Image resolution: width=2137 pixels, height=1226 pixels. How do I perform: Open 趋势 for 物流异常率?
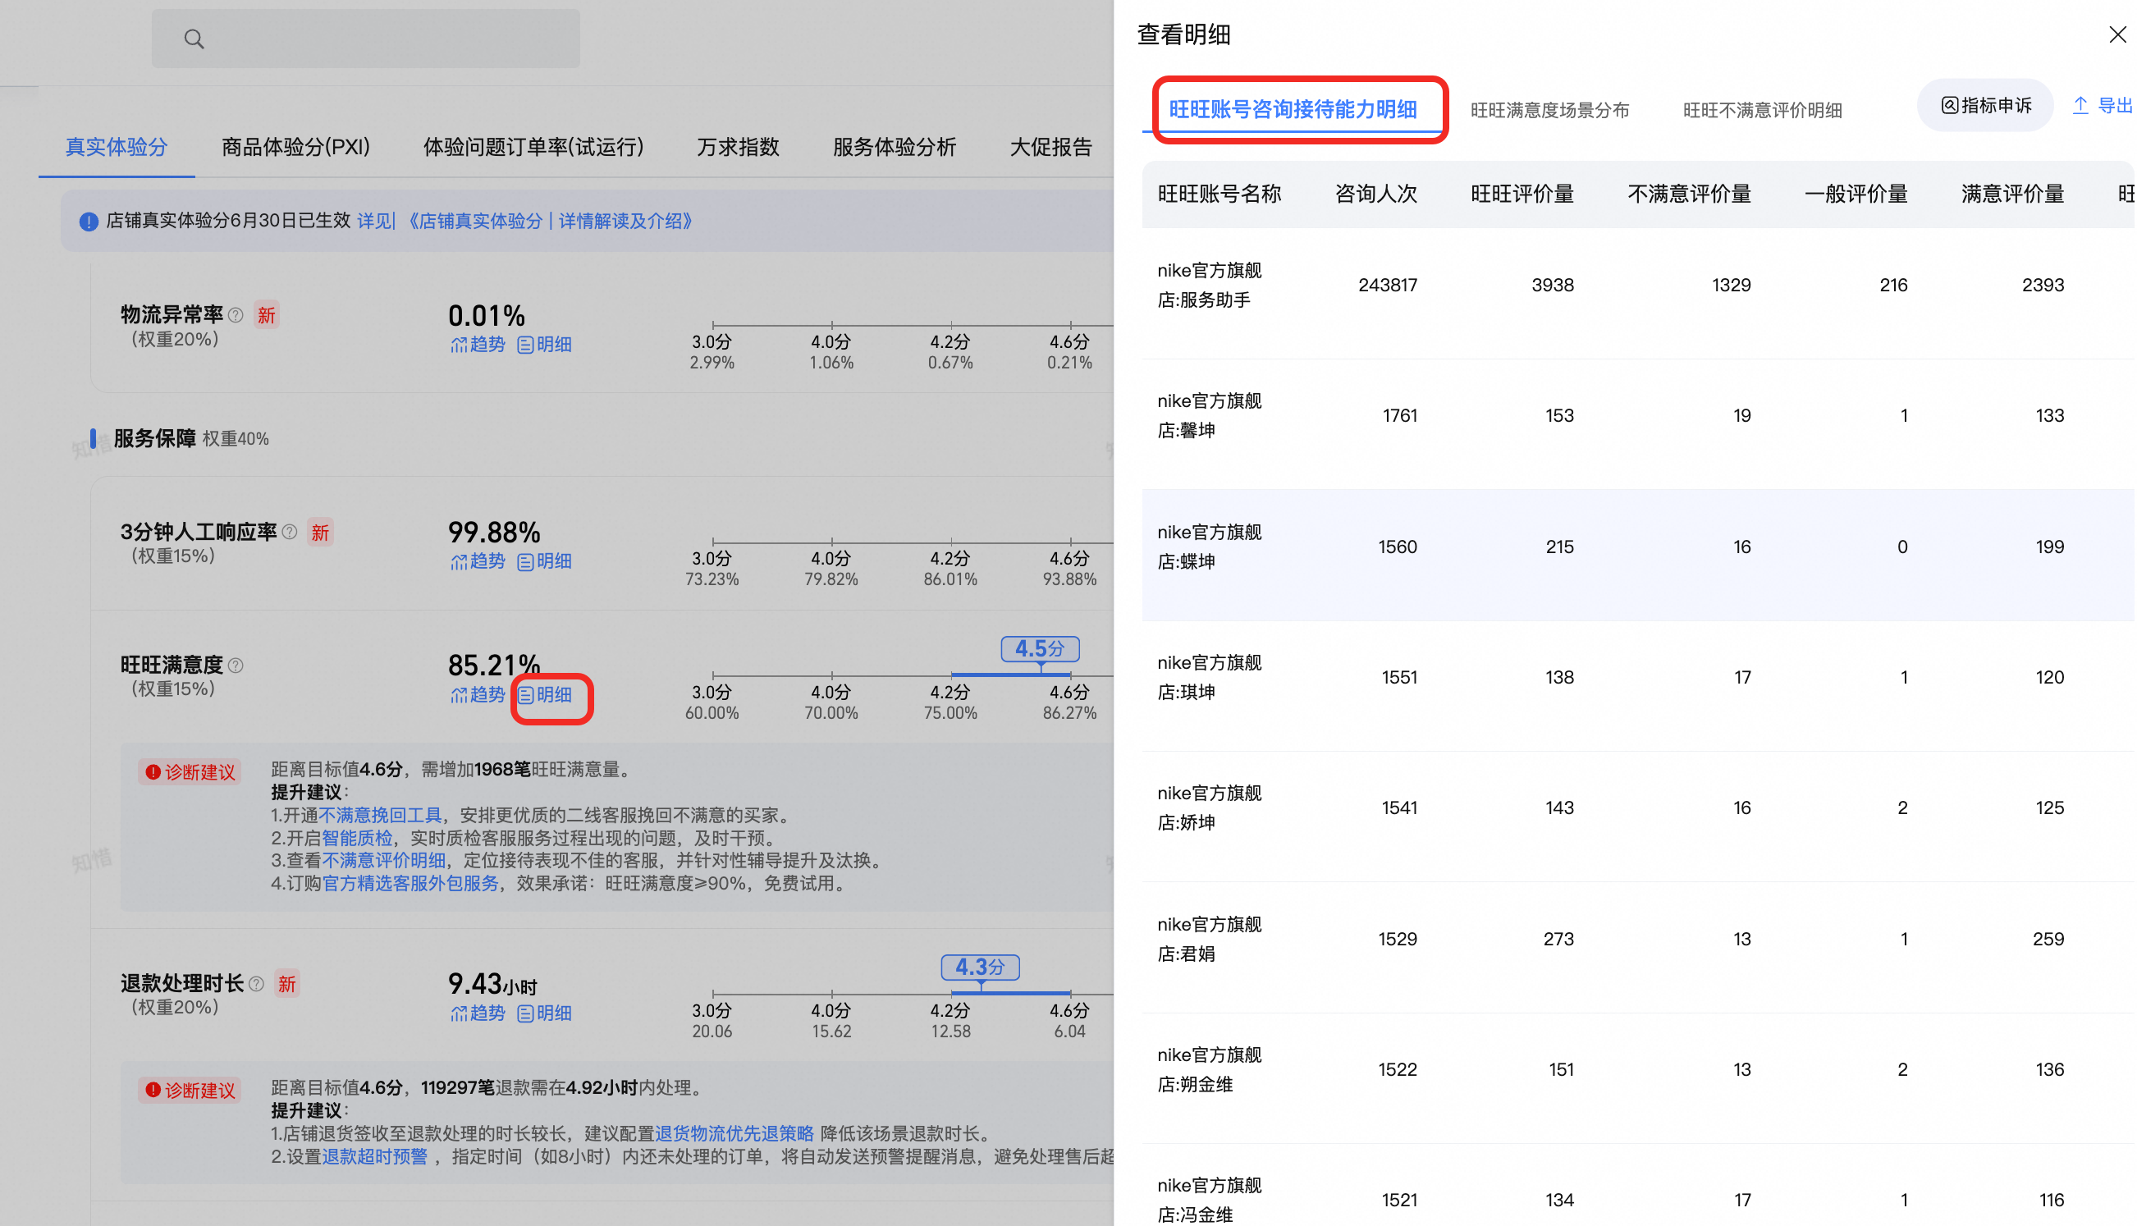pos(478,345)
